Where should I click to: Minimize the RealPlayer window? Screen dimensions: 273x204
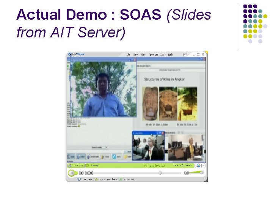[194, 54]
